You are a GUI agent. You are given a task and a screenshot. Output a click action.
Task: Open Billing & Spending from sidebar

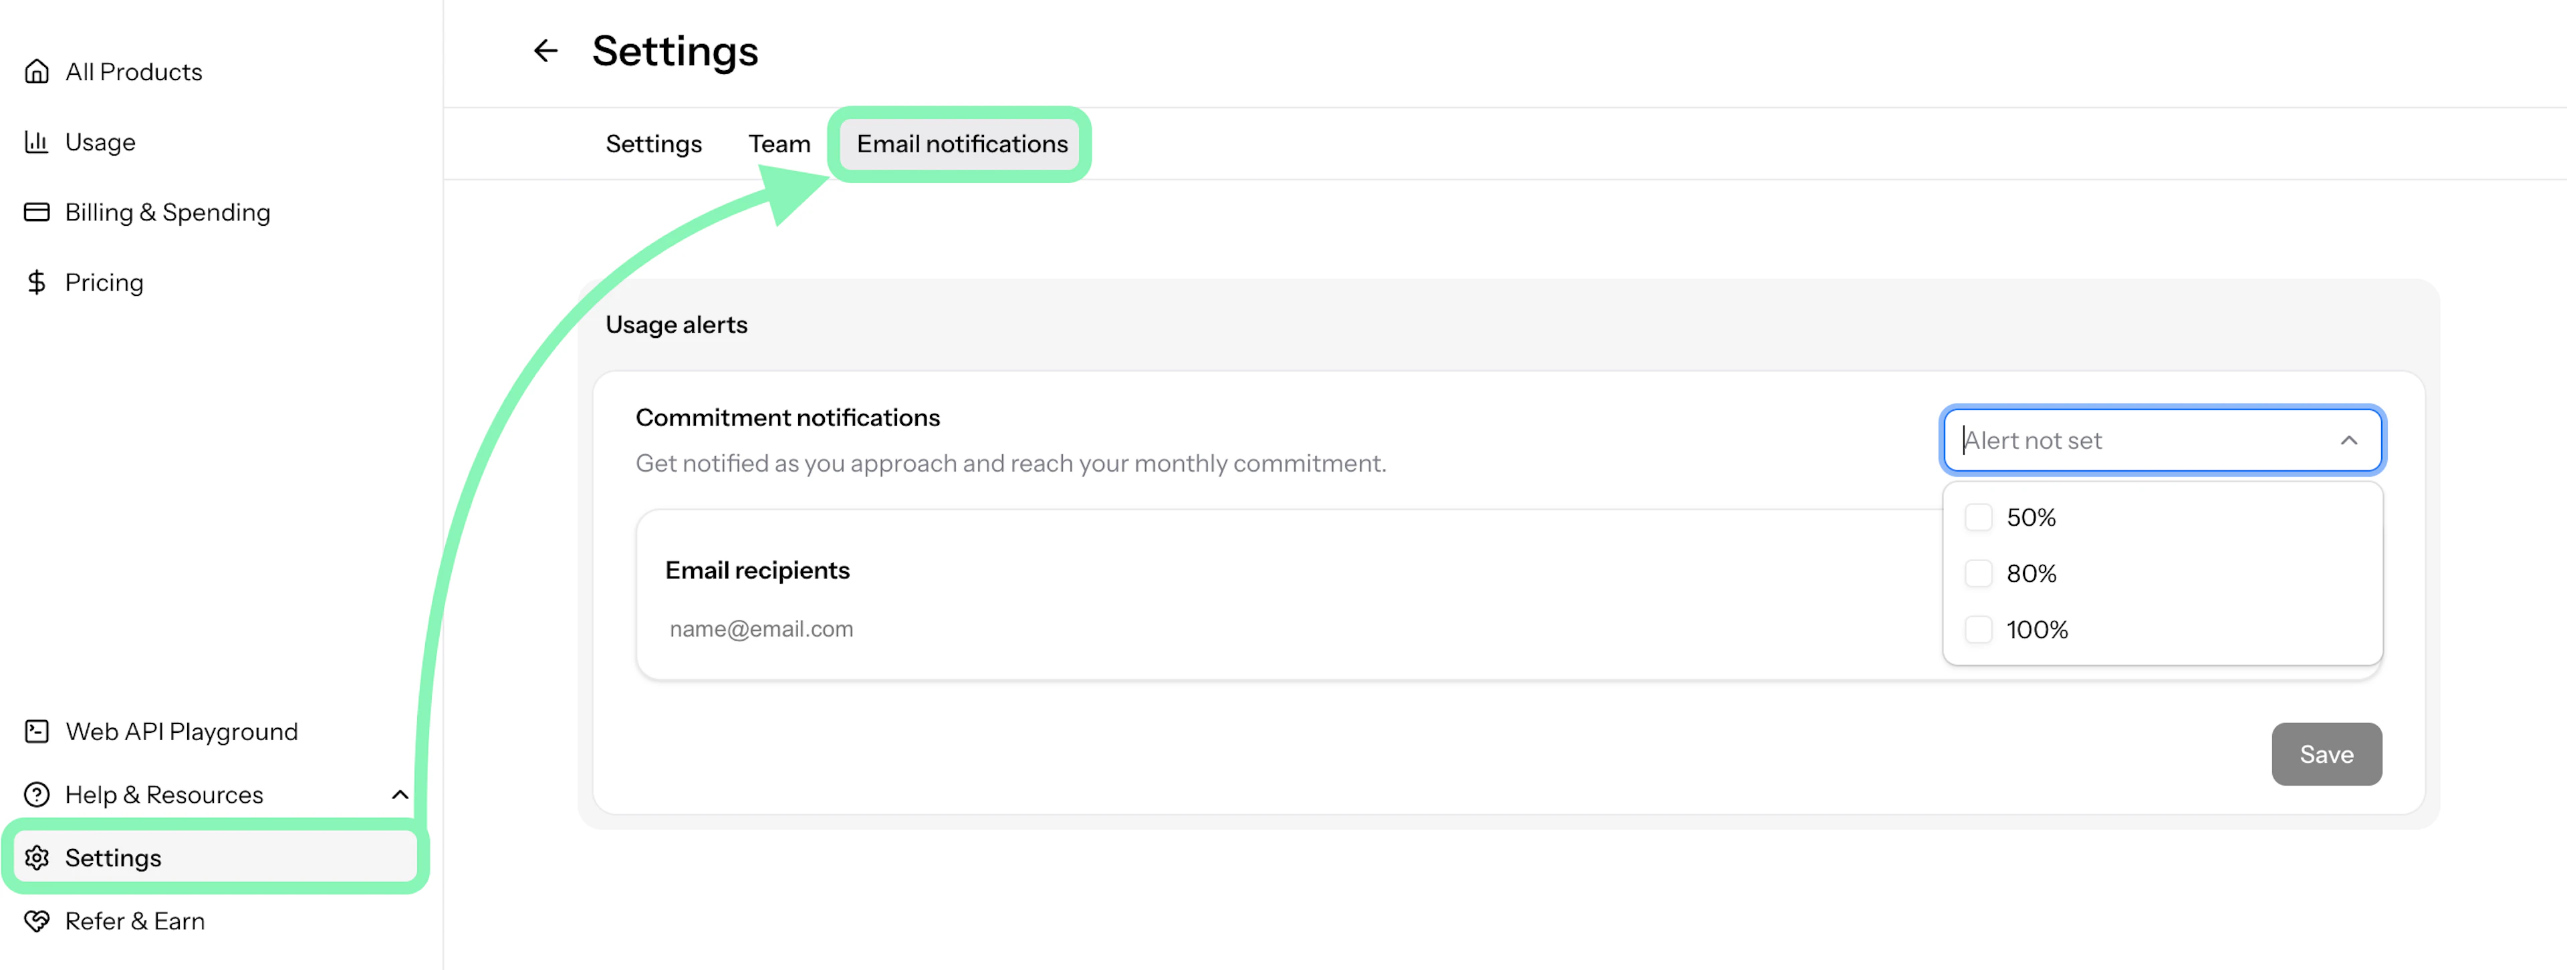(x=167, y=212)
